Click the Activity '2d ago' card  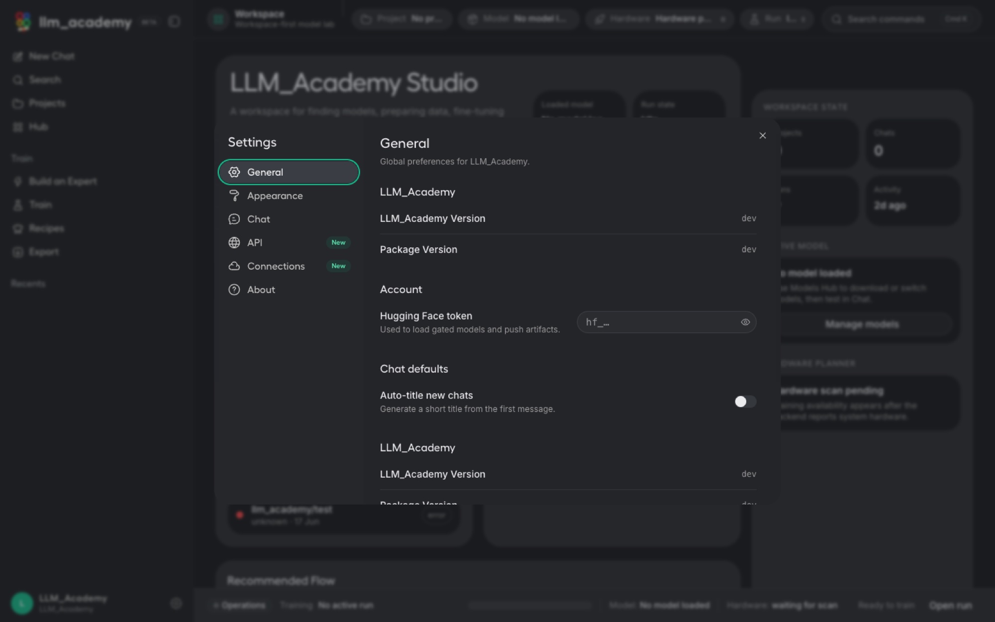coord(913,200)
